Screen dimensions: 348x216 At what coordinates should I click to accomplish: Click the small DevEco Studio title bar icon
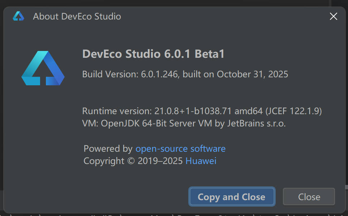18,16
